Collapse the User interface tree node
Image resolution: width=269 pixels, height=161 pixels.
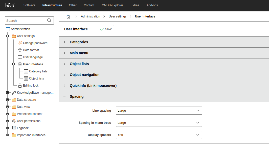coord(13,64)
